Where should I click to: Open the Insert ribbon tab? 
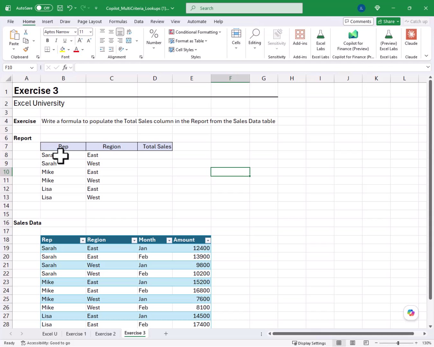(x=47, y=22)
